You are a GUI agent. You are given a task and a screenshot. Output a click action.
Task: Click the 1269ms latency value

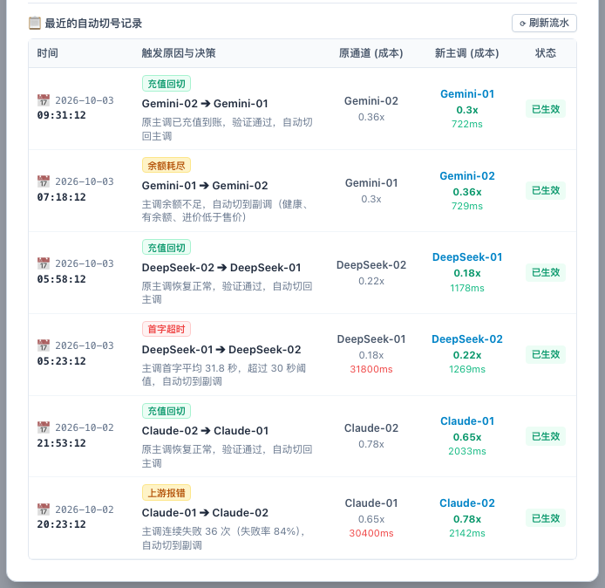[x=467, y=369]
